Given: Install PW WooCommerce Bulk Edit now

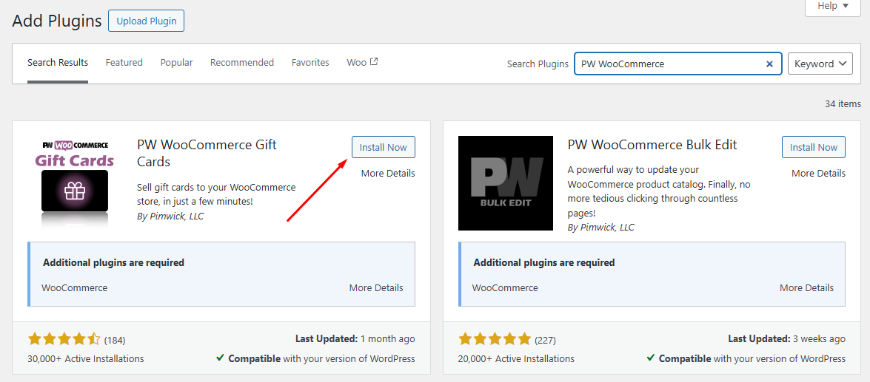Looking at the screenshot, I should click(814, 147).
